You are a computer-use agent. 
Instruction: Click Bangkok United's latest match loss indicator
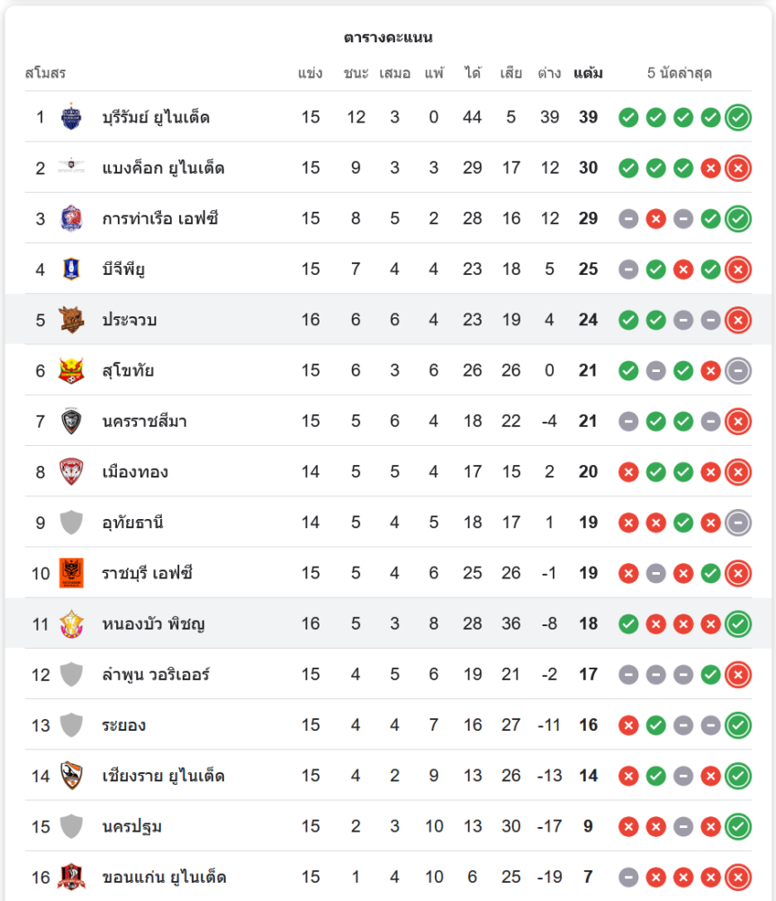pyautogui.click(x=738, y=168)
